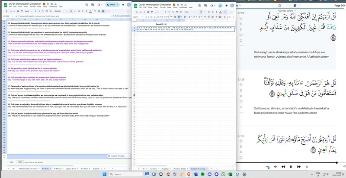
Task: Click functions sigma icon in right overflow toolbar
Action: pos(224,16)
